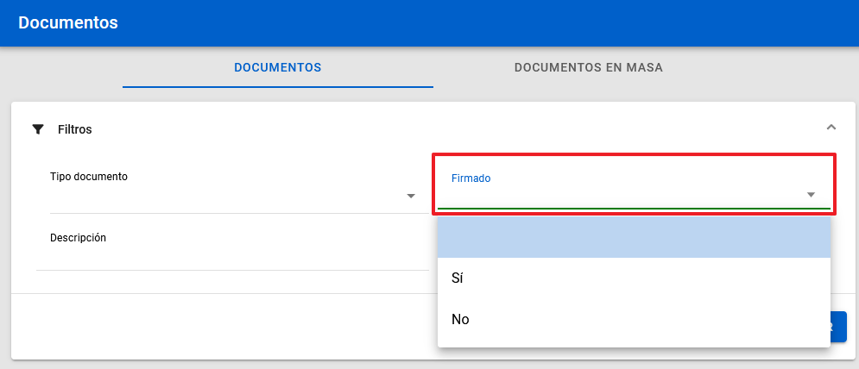Image resolution: width=859 pixels, height=369 pixels.
Task: Collapse the Filtros panel with the chevron
Action: click(831, 128)
